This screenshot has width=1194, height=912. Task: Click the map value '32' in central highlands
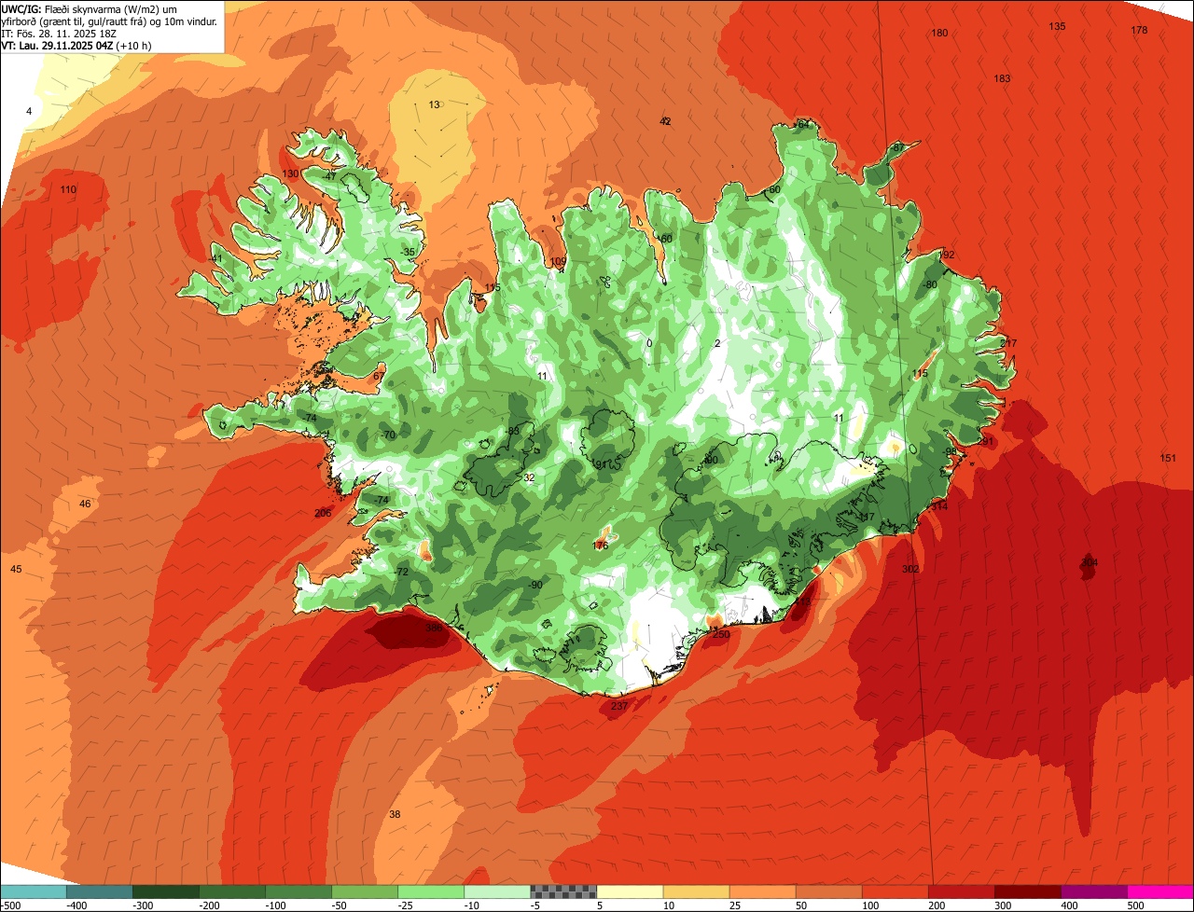(529, 477)
